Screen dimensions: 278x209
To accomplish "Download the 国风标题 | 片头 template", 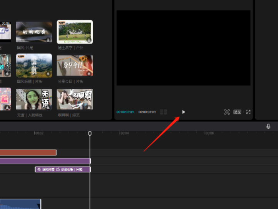I will coord(48,74).
